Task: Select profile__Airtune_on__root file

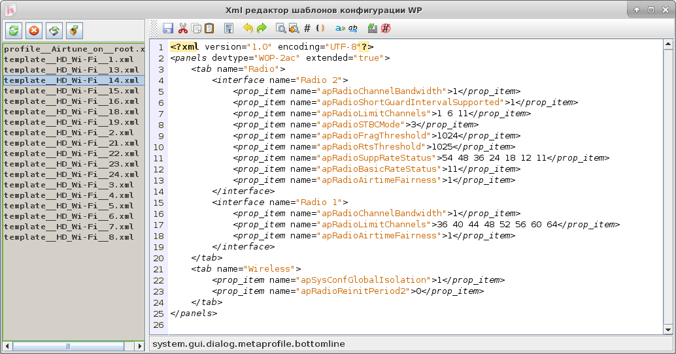Action: pyautogui.click(x=73, y=49)
